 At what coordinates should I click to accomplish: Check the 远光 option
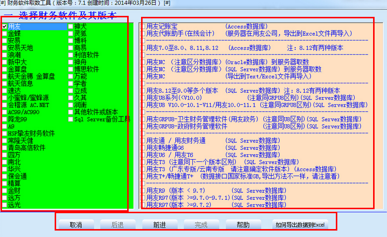point(4,205)
